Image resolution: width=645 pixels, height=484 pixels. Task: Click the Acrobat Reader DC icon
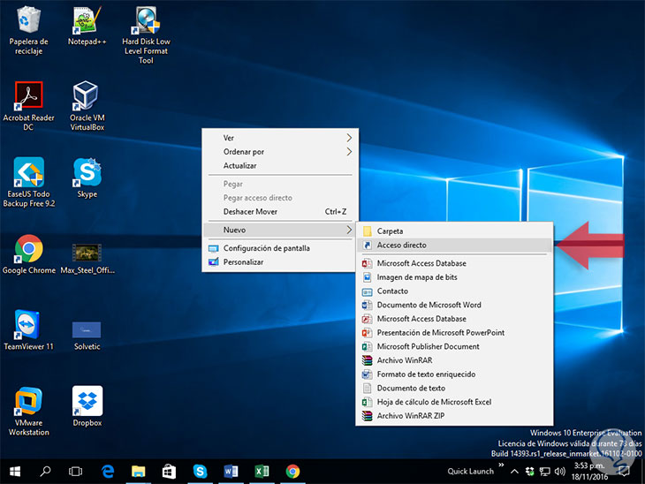coord(28,95)
